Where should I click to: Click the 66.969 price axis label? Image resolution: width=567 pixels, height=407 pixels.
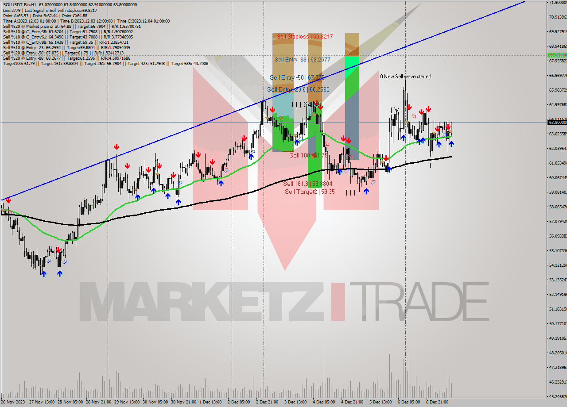tap(558, 76)
